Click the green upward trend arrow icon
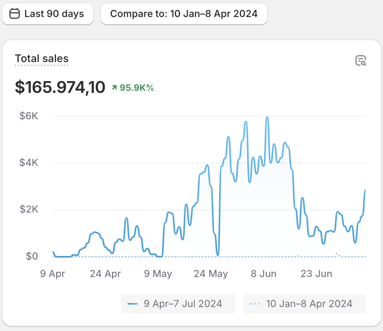The image size is (383, 331). pyautogui.click(x=114, y=88)
